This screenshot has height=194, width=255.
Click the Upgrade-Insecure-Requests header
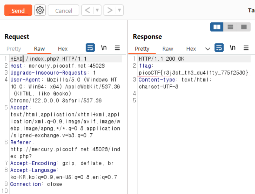click(48, 73)
